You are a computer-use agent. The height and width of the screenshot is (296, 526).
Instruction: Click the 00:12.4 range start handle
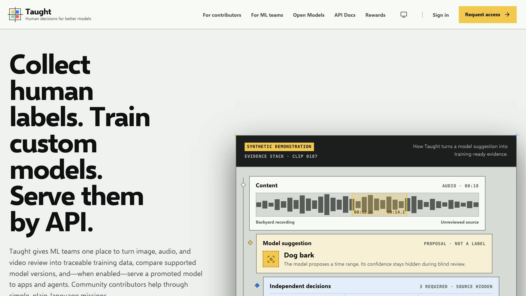(x=352, y=205)
